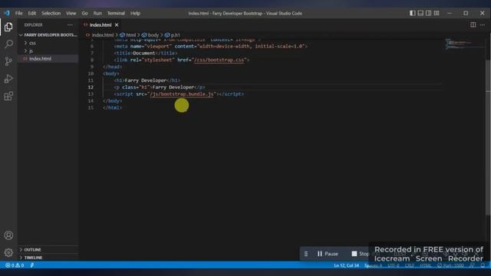Expand the TIMELINE section
491x276 pixels.
click(x=33, y=258)
